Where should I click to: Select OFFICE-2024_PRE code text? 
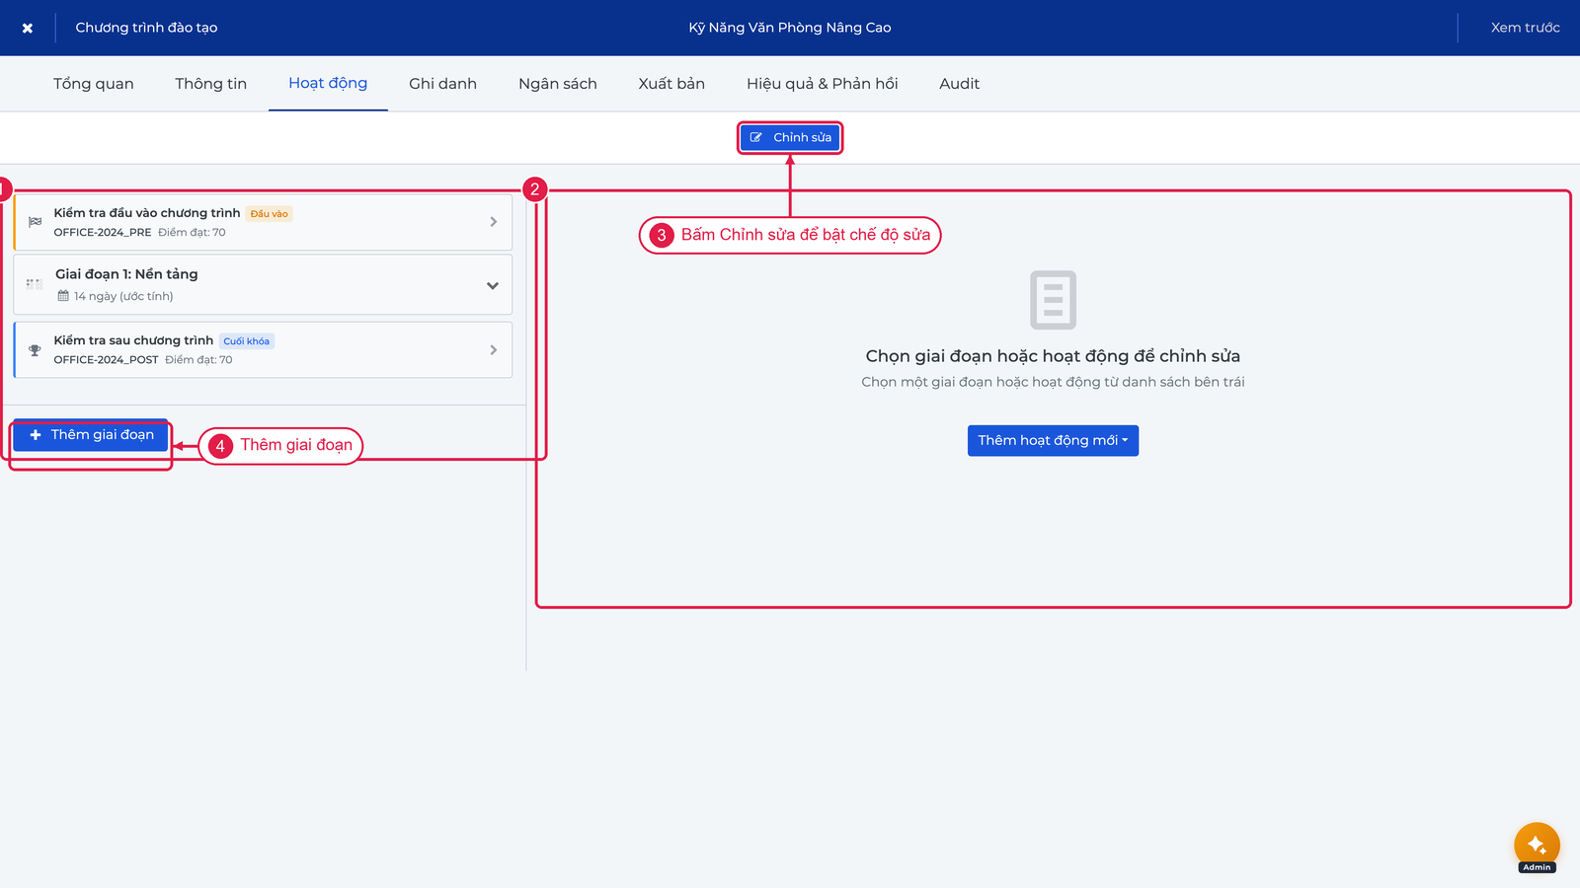click(x=103, y=233)
